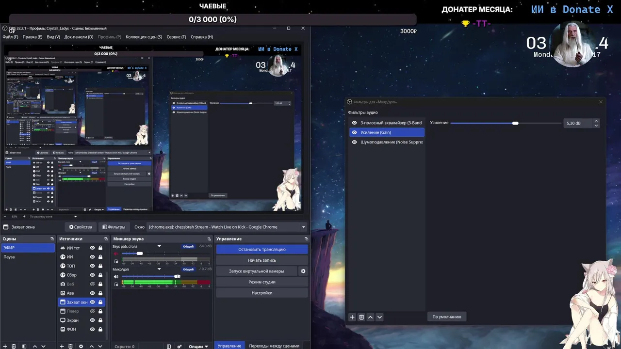Switch to Переходы между сценами tab
The image size is (621, 349).
[x=274, y=346]
